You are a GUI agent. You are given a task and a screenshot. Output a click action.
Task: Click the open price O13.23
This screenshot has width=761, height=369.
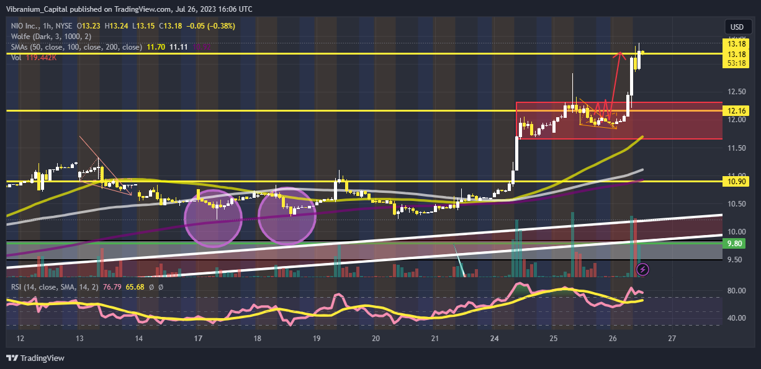click(90, 26)
